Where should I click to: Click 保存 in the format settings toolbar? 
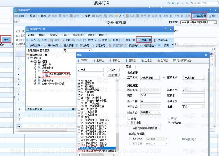click(x=89, y=40)
